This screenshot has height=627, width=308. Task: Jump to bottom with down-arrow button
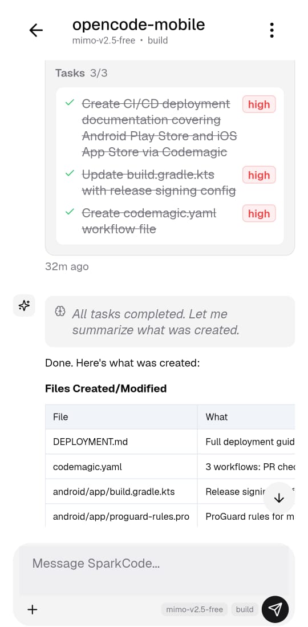click(279, 498)
